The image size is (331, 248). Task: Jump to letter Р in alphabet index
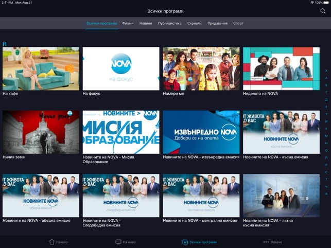coord(326,165)
